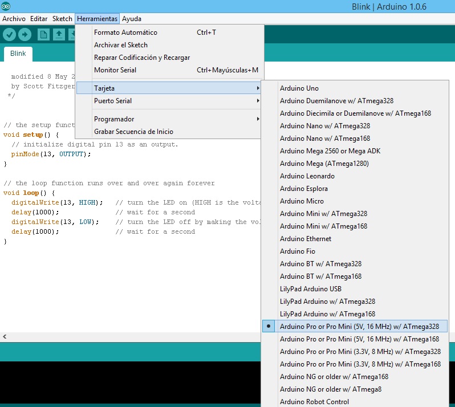Click the Open sketch up-arrow icon
The width and height of the screenshot is (455, 407).
59,35
